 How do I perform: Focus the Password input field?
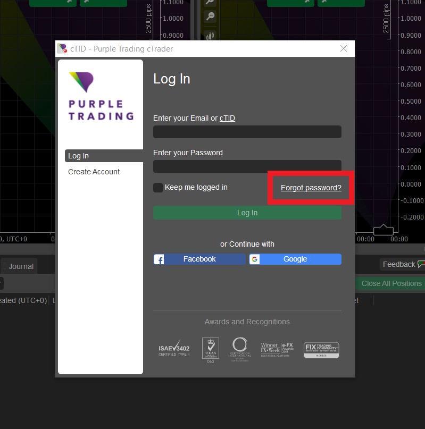tap(247, 166)
